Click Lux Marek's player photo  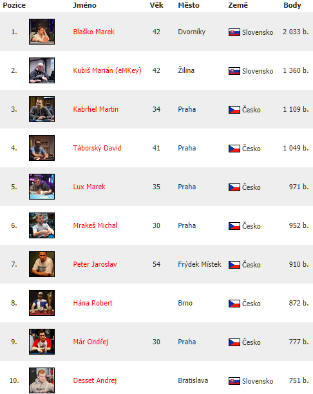point(42,187)
